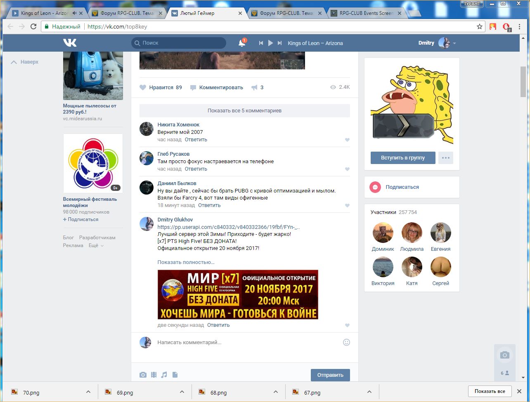Click the VK logo home icon
The width and height of the screenshot is (530, 402).
pyautogui.click(x=70, y=43)
